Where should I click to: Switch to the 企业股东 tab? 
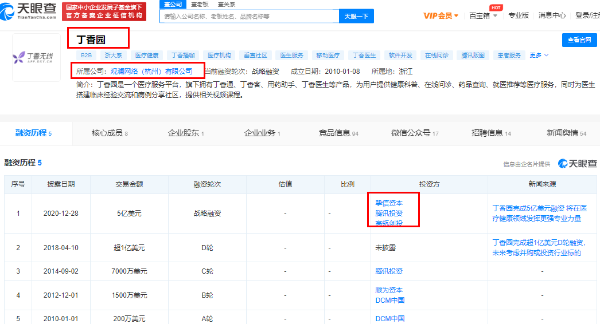point(186,133)
